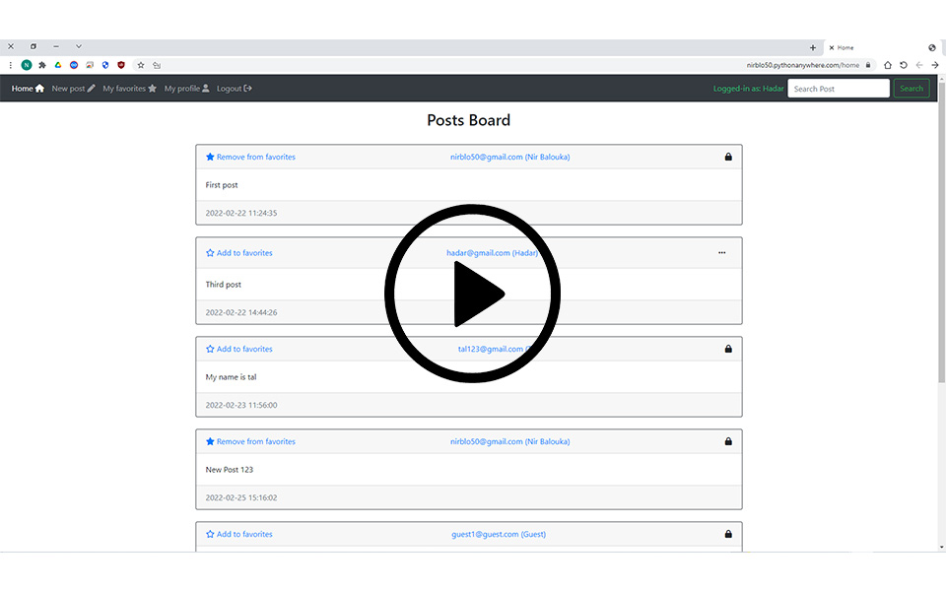This screenshot has height=591, width=946.
Task: Open My profile from the navbar
Action: [186, 89]
